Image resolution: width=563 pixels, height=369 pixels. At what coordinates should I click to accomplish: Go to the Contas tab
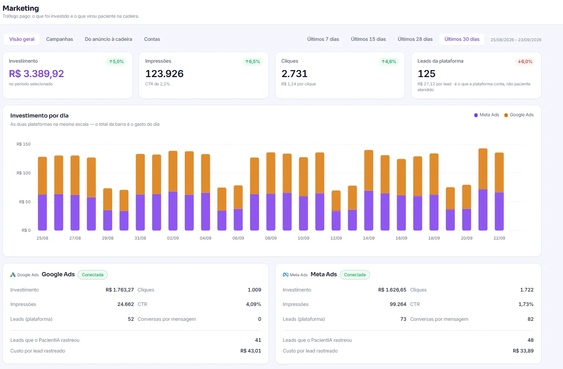coord(152,39)
